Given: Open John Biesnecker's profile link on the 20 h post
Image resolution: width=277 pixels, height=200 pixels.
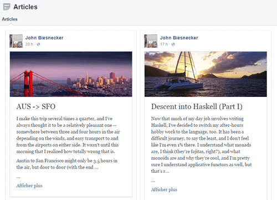Looking at the screenshot, I should point(44,38).
